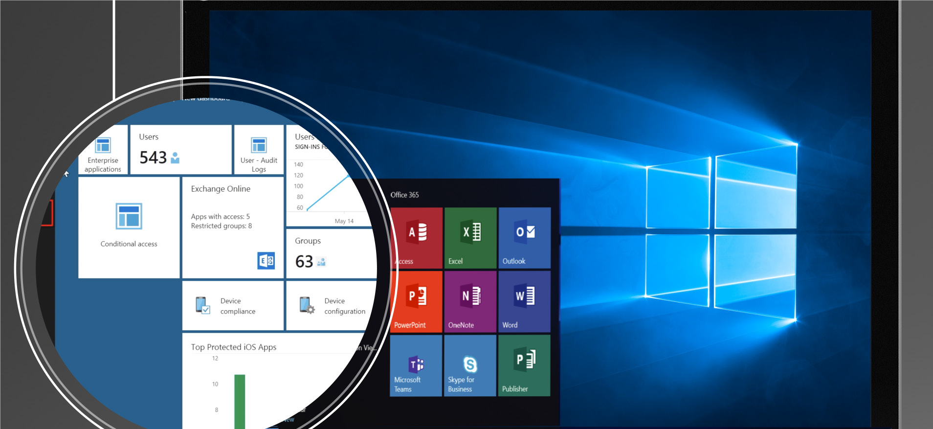Click the green bar in iOS Apps chart
Viewport: 933px width, 429px height.
point(240,402)
